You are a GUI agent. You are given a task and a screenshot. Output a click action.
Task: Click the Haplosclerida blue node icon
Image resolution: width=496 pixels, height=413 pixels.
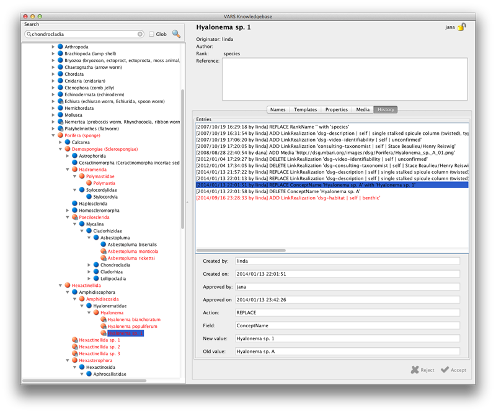coord(74,204)
